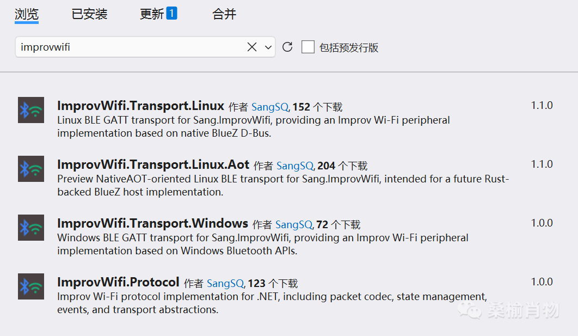Click SangSQ link on ImprovWifi.Transport.Windows
The image size is (578, 336).
(293, 224)
